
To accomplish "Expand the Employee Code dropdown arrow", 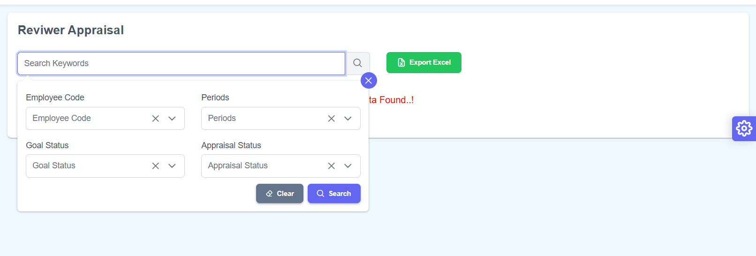I will pos(172,119).
